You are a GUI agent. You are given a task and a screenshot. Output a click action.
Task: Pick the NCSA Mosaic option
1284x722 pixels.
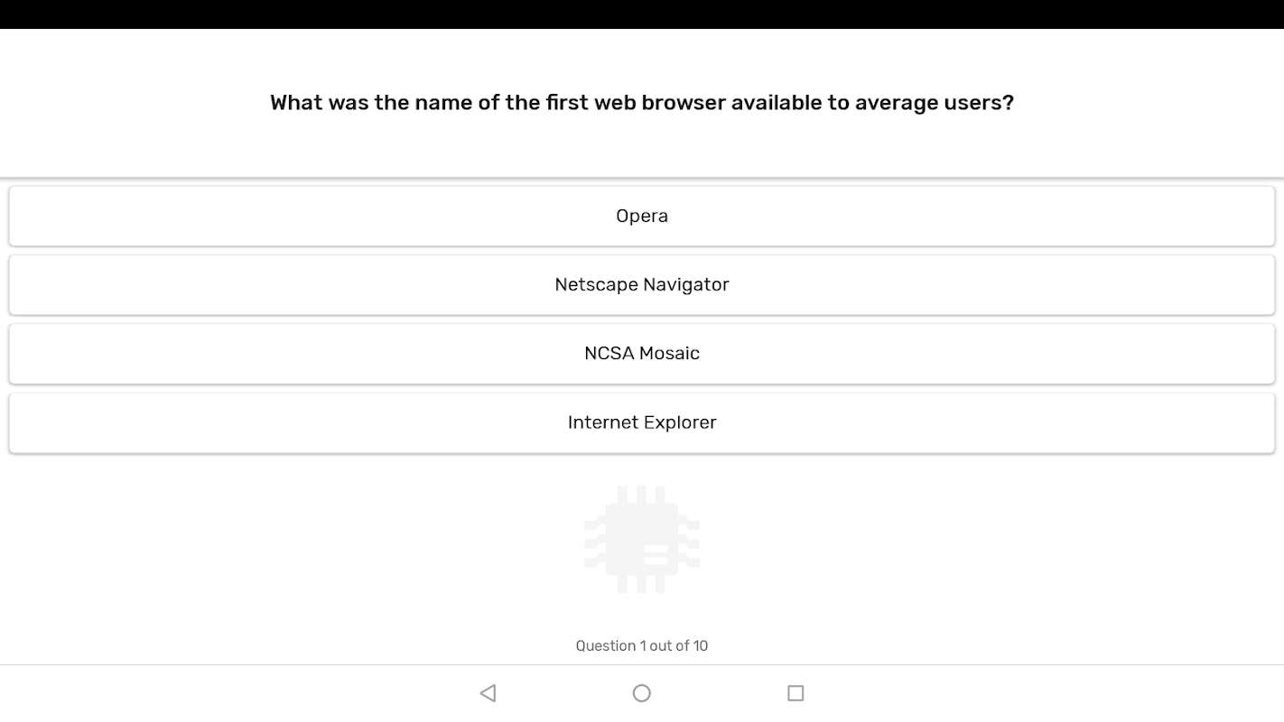click(642, 353)
